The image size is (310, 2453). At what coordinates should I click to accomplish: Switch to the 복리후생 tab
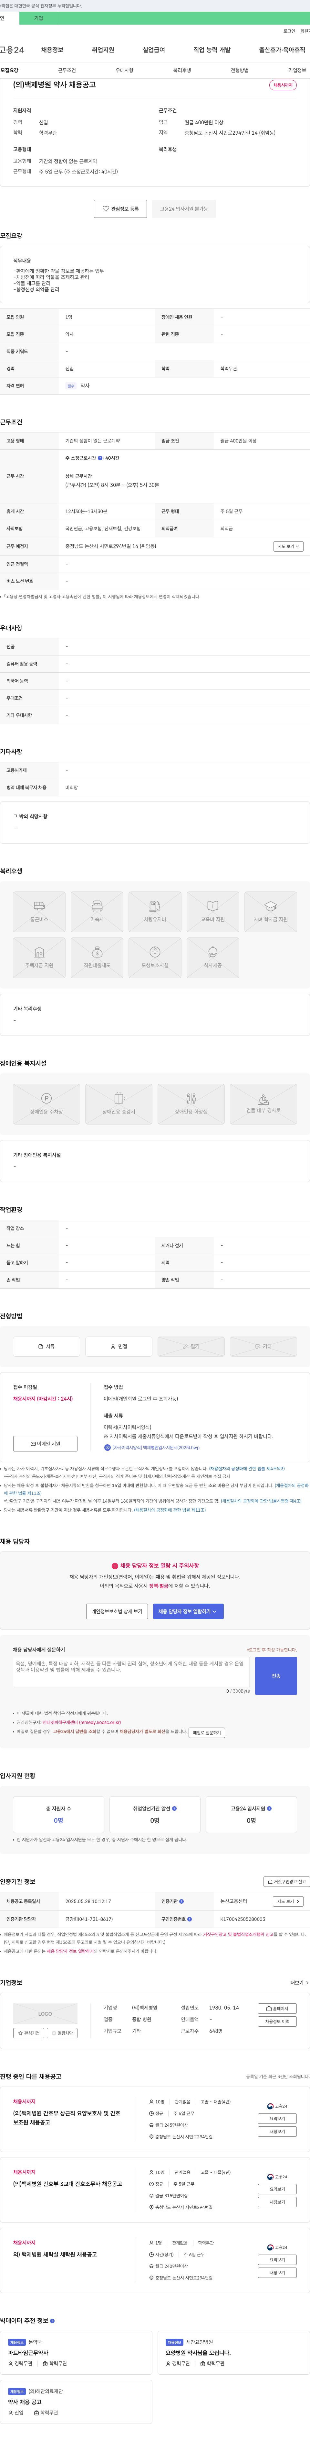pos(181,71)
